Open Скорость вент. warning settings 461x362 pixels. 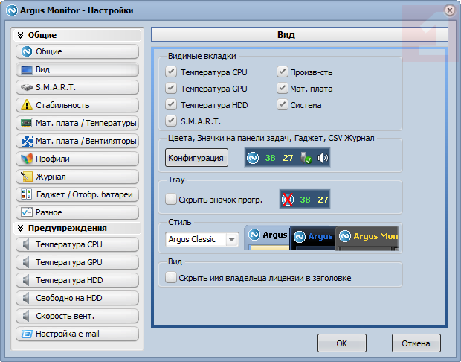pos(77,316)
